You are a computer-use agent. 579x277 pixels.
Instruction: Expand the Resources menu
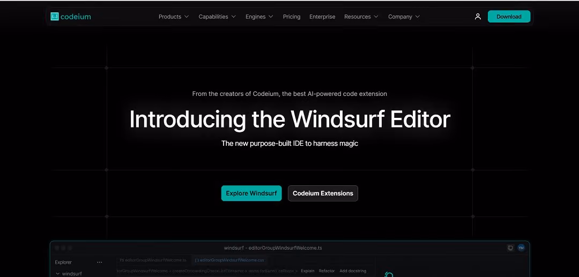361,17
